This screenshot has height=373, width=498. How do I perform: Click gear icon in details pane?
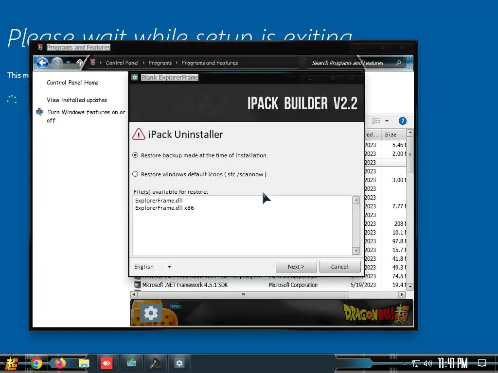point(151,313)
